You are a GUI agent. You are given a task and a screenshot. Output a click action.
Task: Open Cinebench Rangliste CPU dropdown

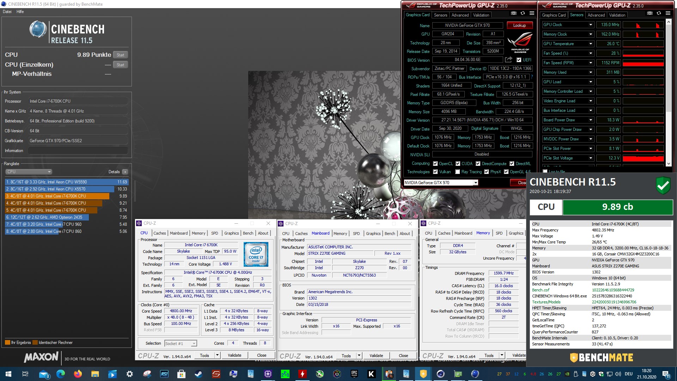tap(29, 172)
